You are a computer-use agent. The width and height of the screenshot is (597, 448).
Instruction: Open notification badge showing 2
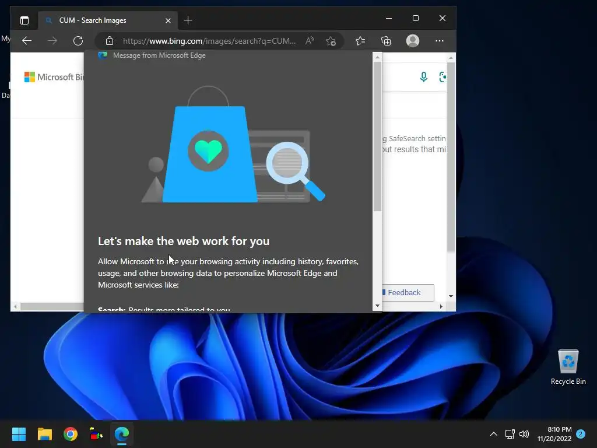click(x=581, y=434)
